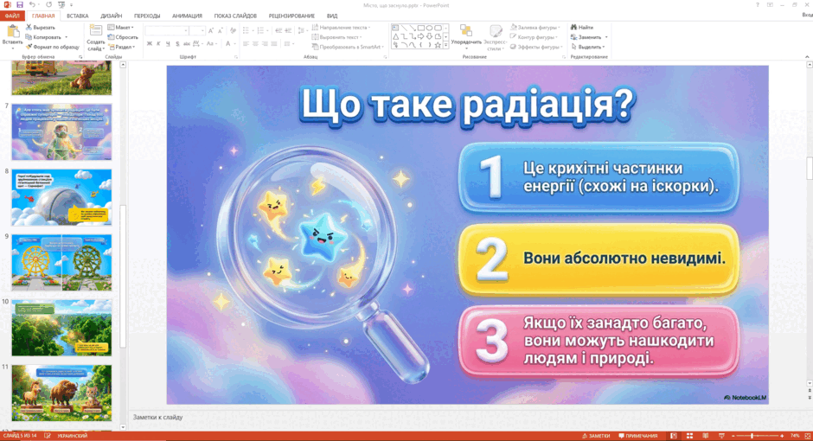Click the Сбросить reset button
This screenshot has width=813, height=441.
click(x=123, y=37)
